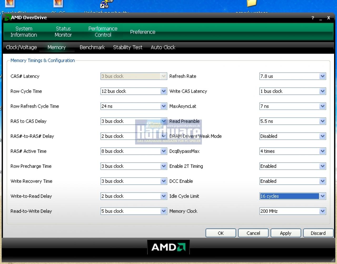Expand the Read Preamble dropdown
Viewport: 337px width, 264px height.
[293, 121]
